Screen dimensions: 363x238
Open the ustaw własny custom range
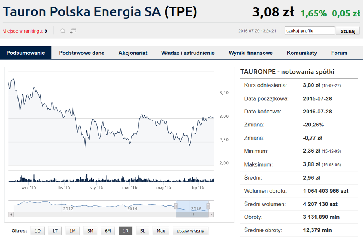[x=191, y=231]
